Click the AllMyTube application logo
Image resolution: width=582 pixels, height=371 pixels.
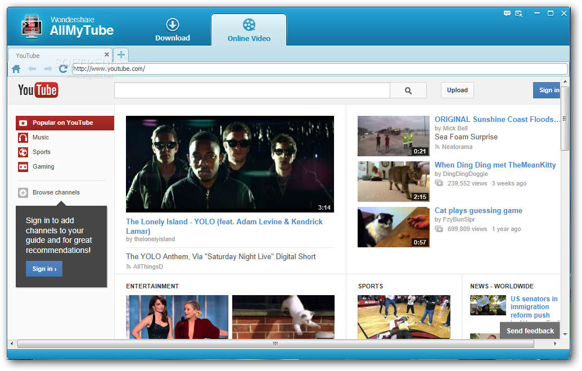31,26
